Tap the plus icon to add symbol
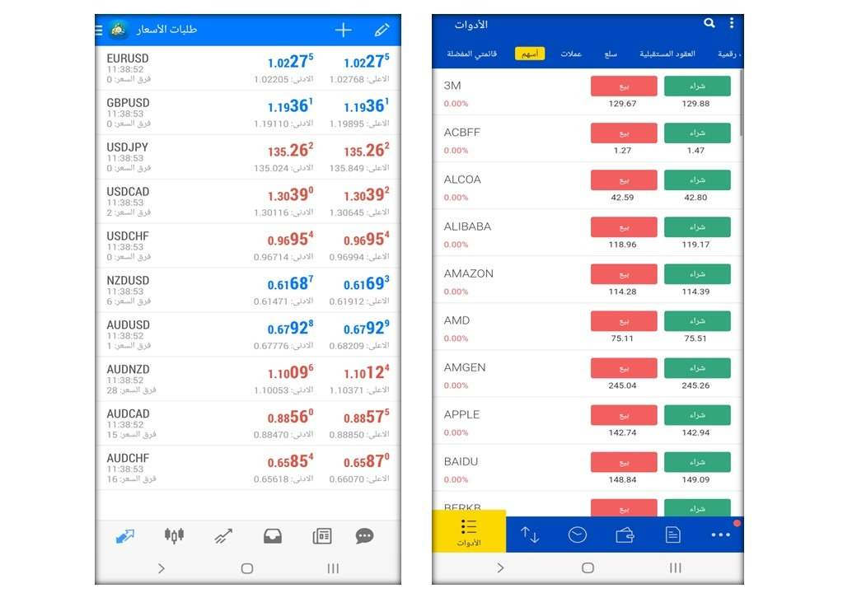Image resolution: width=857 pixels, height=593 pixels. click(x=344, y=30)
